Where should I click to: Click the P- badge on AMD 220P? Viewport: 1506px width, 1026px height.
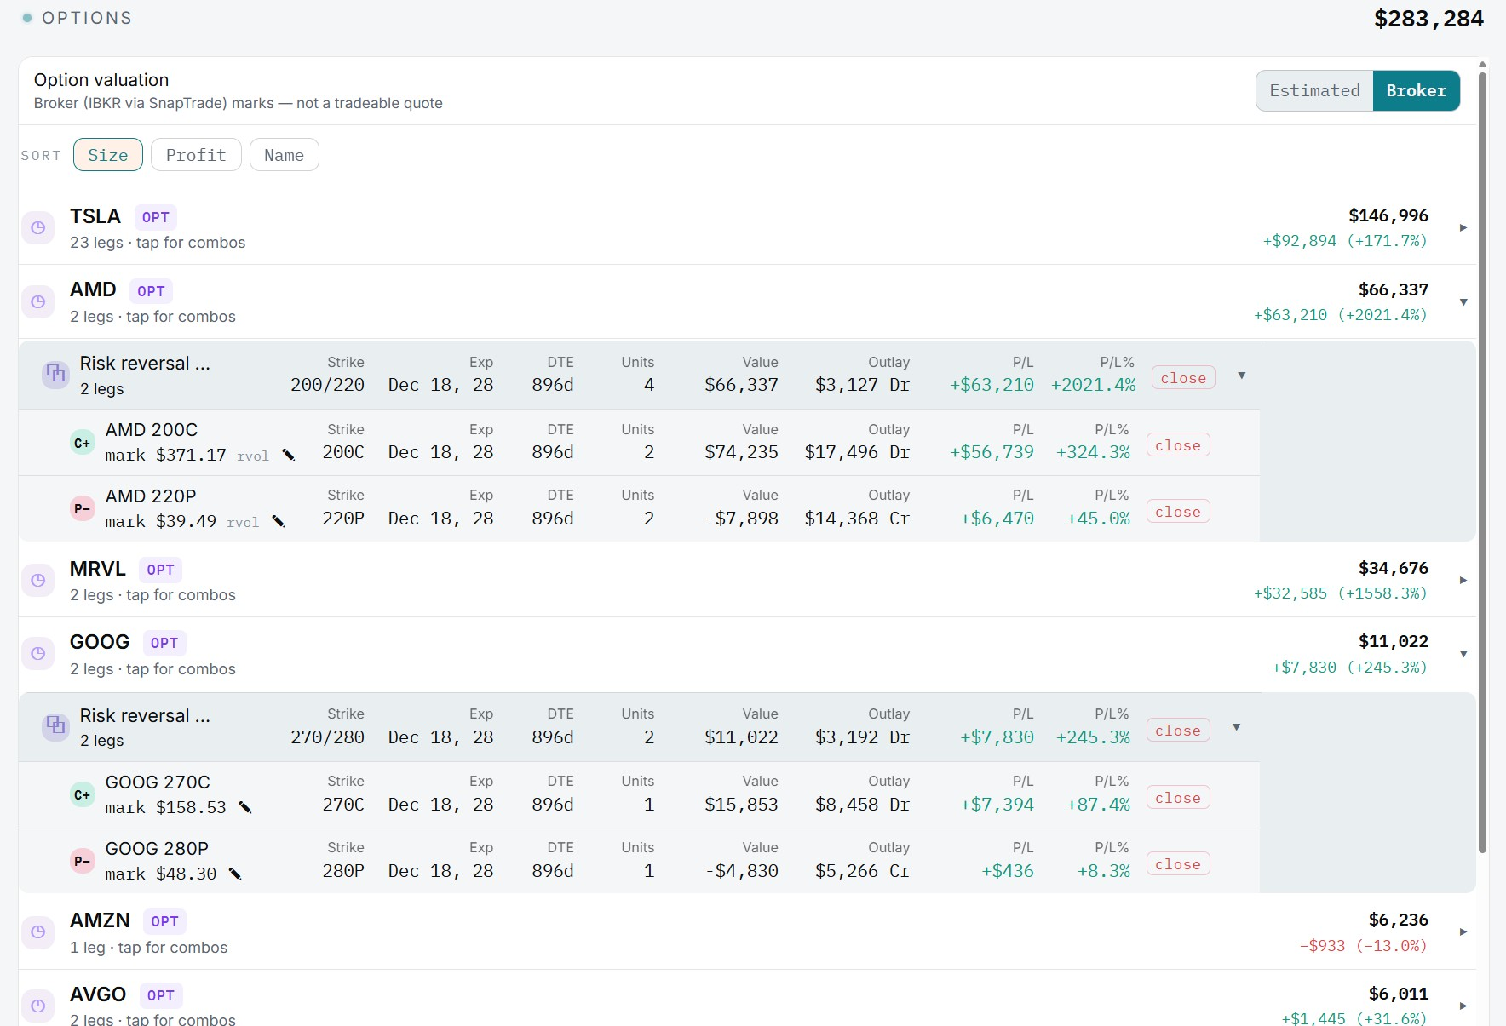click(83, 509)
